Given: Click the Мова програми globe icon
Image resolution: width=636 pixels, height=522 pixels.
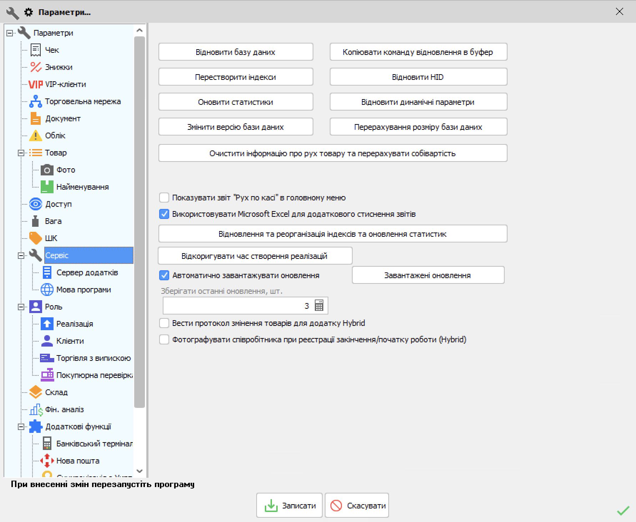Looking at the screenshot, I should coord(47,290).
